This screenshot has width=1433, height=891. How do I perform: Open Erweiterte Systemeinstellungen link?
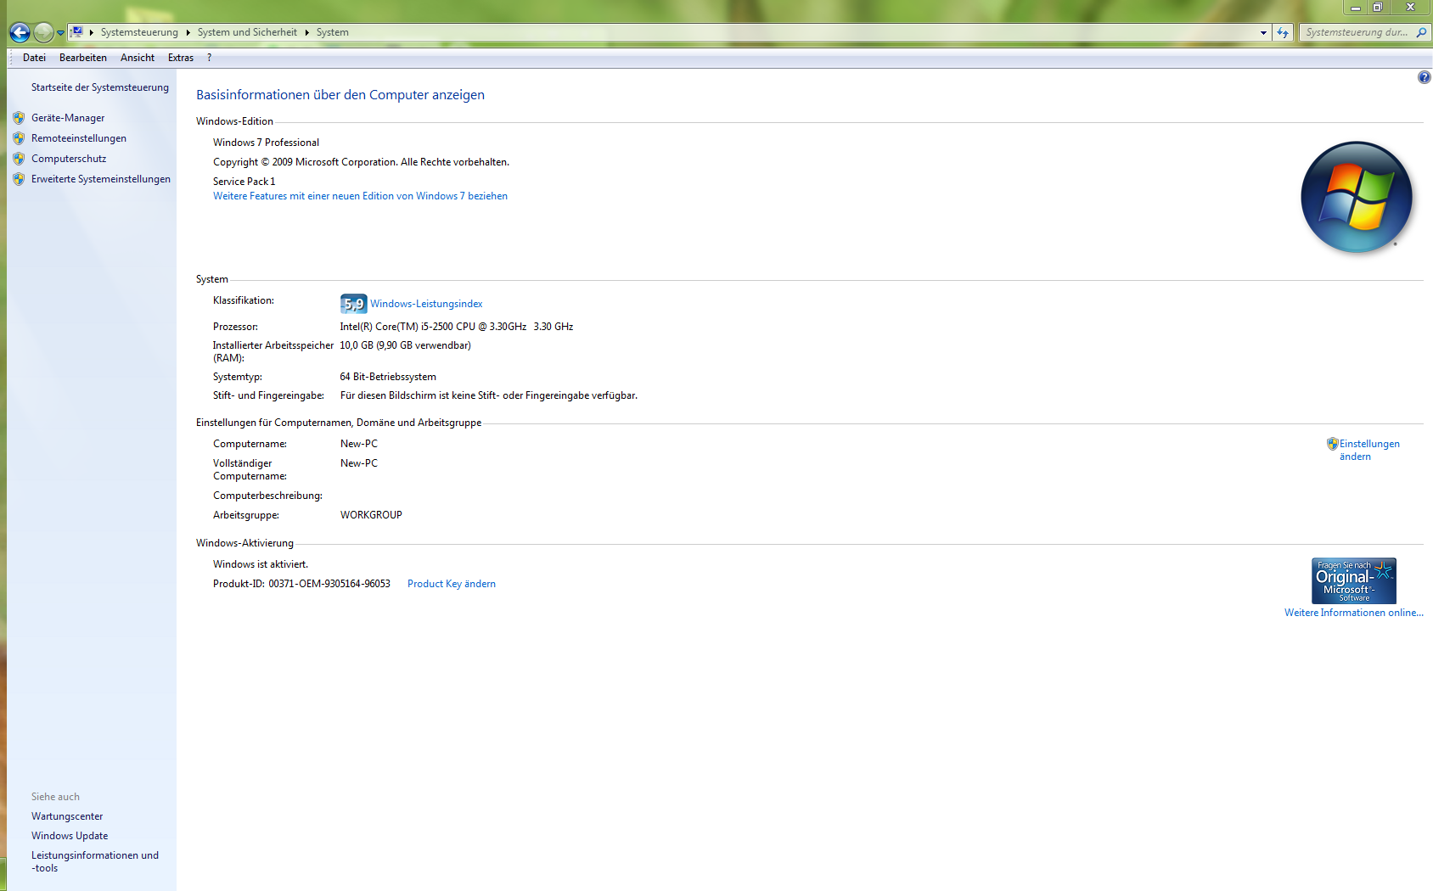[101, 179]
